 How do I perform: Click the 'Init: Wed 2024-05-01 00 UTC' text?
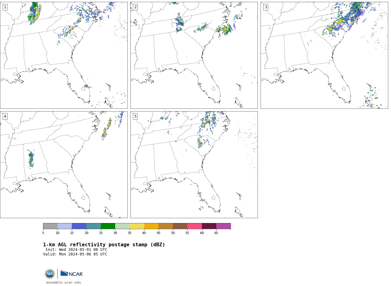point(76,250)
